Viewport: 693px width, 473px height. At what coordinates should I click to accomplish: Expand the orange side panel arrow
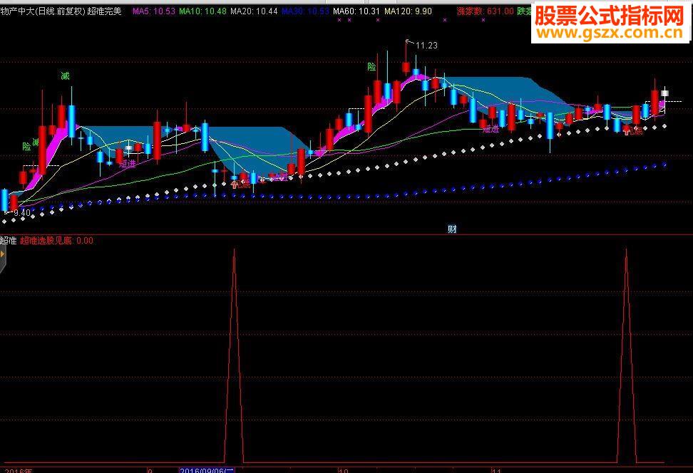2,254
